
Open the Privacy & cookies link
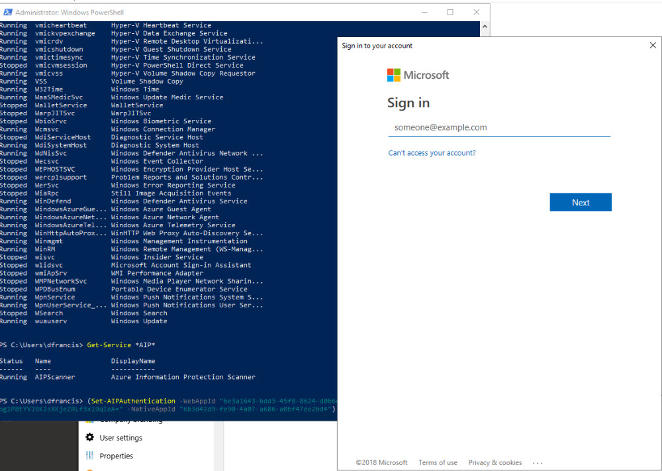pos(495,462)
